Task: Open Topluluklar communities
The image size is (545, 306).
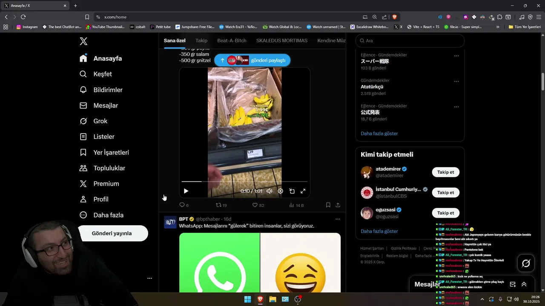Action: pyautogui.click(x=103, y=168)
